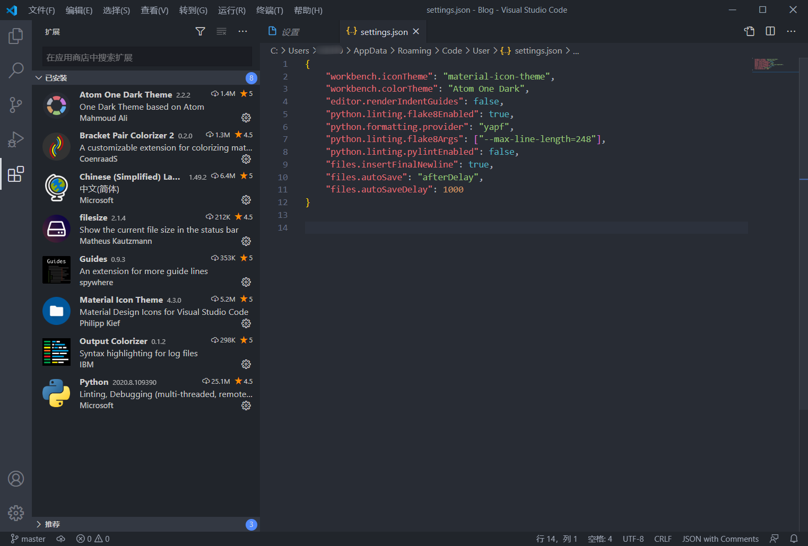Open the 运行(R) Run menu
Viewport: 808px width, 546px height.
click(232, 10)
